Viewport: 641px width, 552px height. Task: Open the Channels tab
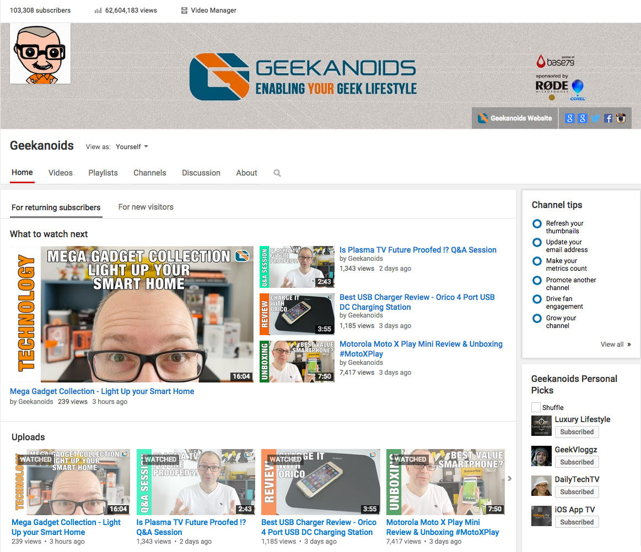tap(149, 173)
